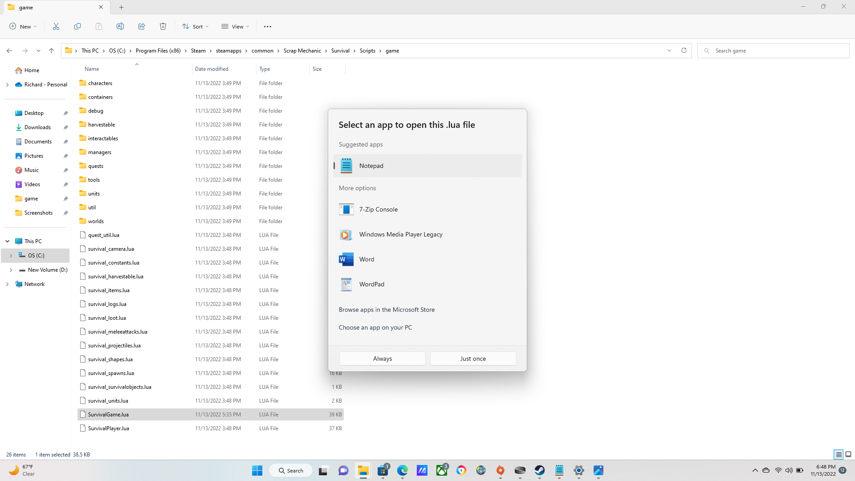Click Browse apps in the Microsoft Store
Image resolution: width=855 pixels, height=481 pixels.
pyautogui.click(x=387, y=310)
